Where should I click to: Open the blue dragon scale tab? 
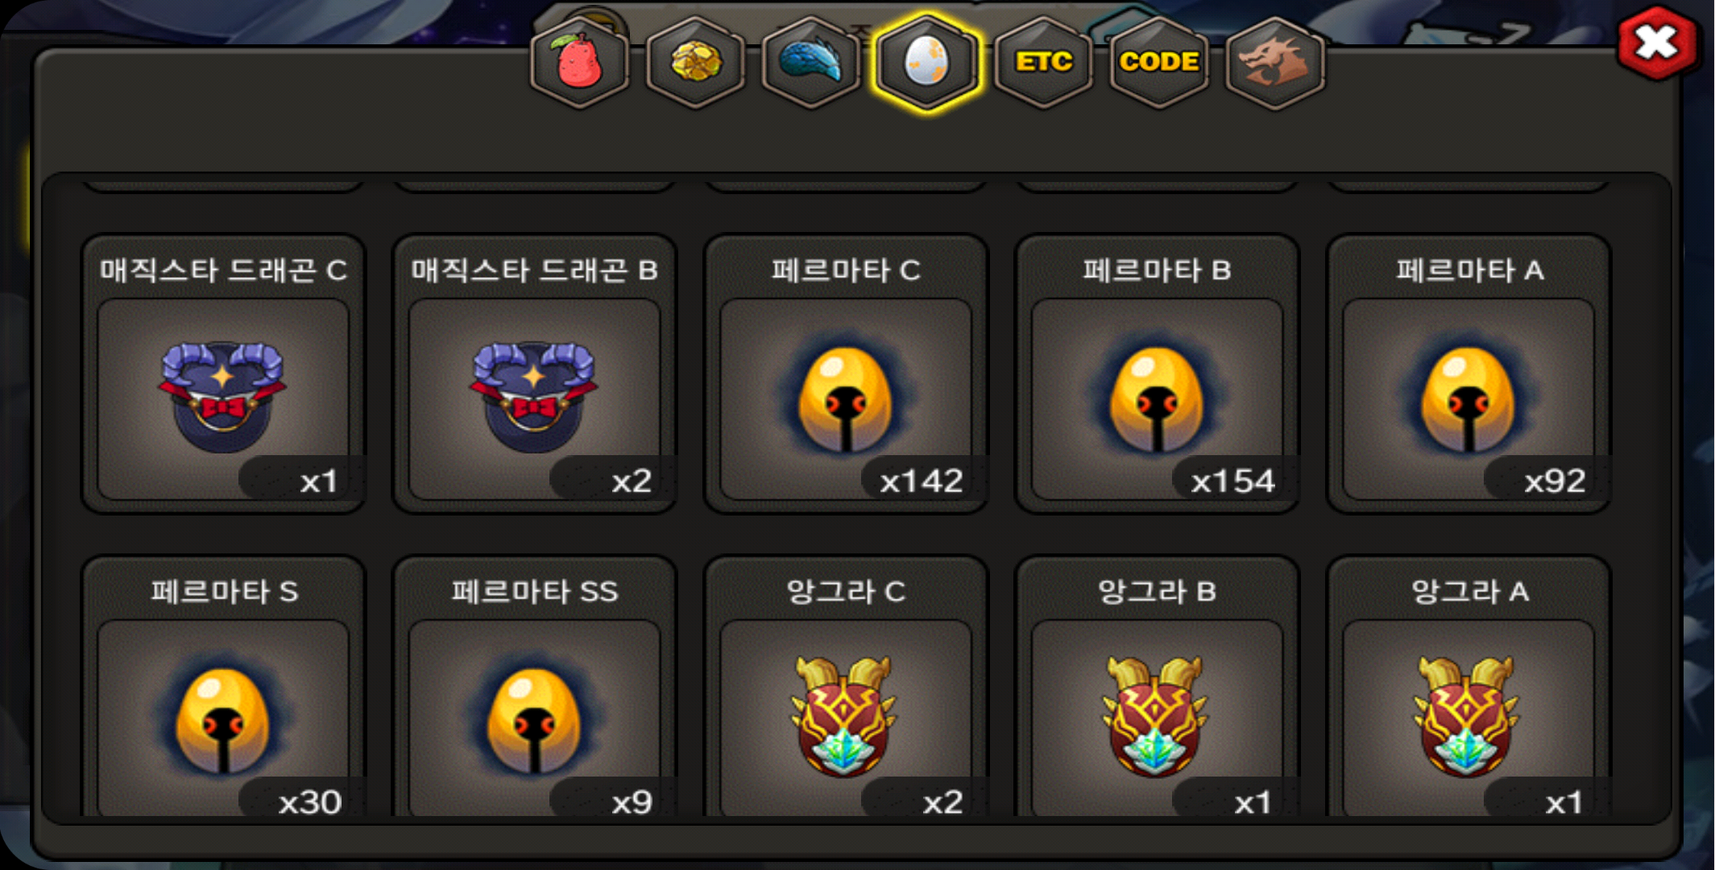tap(811, 62)
